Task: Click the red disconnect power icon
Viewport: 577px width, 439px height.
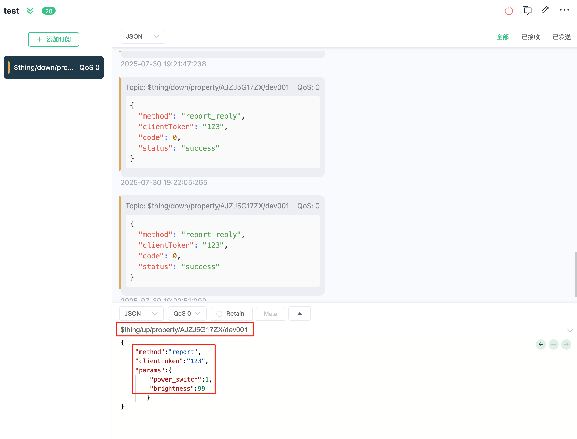Action: [508, 11]
